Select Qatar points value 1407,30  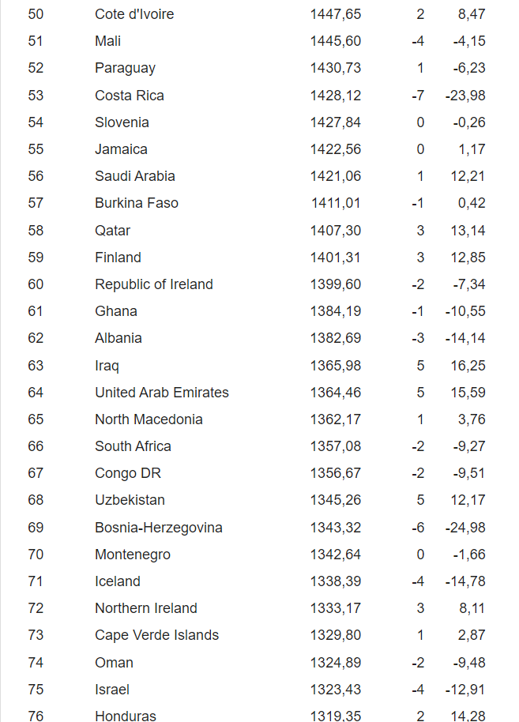click(335, 230)
